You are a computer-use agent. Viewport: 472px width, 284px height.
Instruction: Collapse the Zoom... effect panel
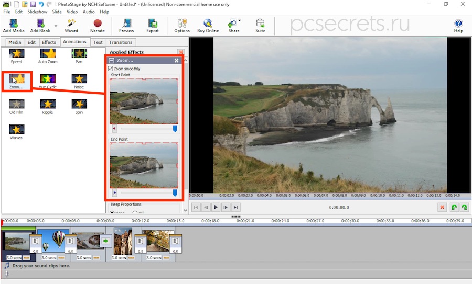[112, 60]
